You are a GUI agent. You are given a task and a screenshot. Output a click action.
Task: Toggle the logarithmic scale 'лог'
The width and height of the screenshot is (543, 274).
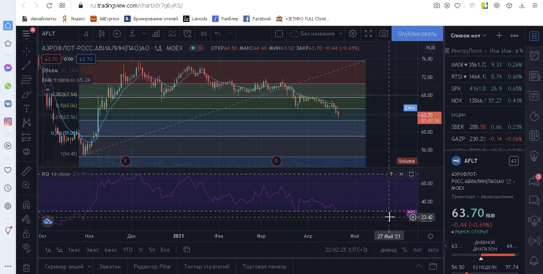click(x=417, y=250)
